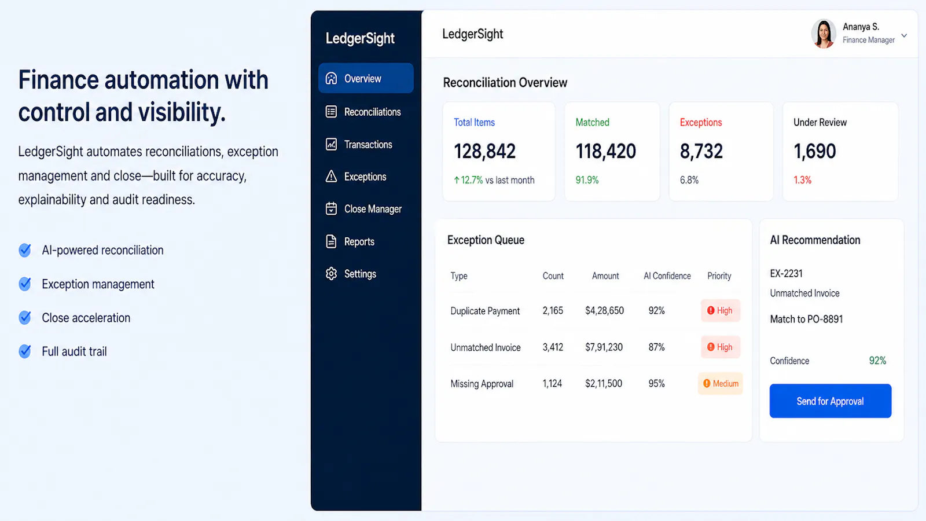Click the LedgerSight logo in sidebar

[x=360, y=38]
